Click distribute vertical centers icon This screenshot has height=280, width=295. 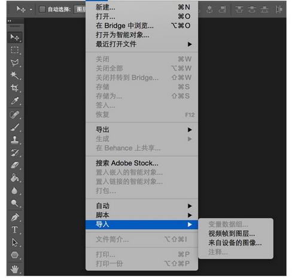(x=252, y=9)
